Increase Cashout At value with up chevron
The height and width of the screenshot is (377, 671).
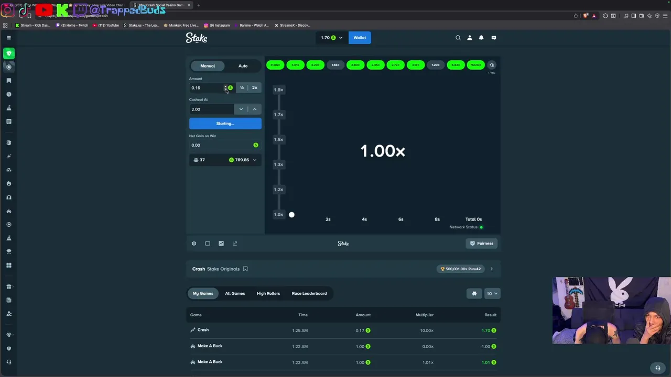click(x=255, y=109)
